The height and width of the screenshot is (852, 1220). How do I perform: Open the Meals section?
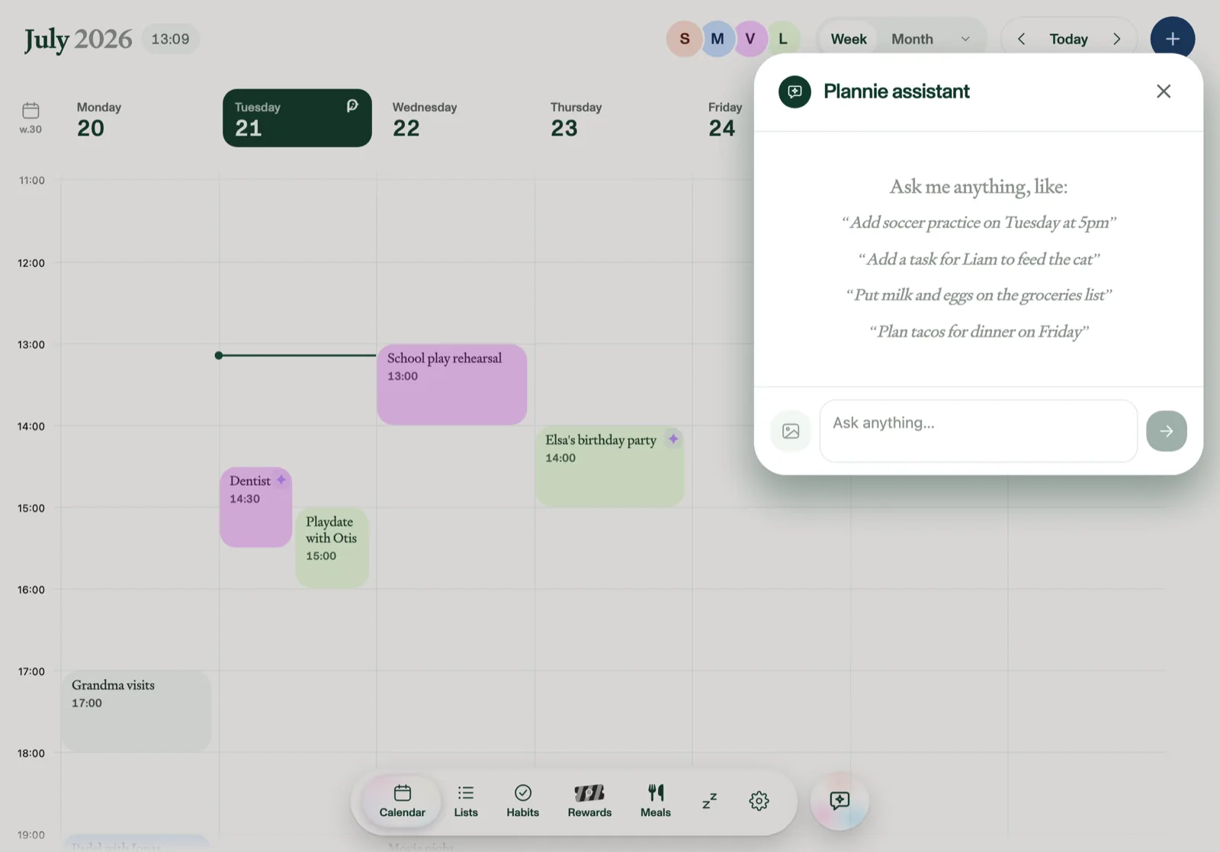coord(656,801)
